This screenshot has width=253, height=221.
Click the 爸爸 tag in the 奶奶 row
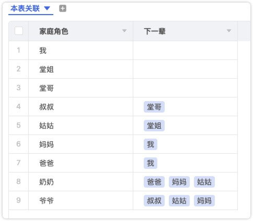coord(154,182)
